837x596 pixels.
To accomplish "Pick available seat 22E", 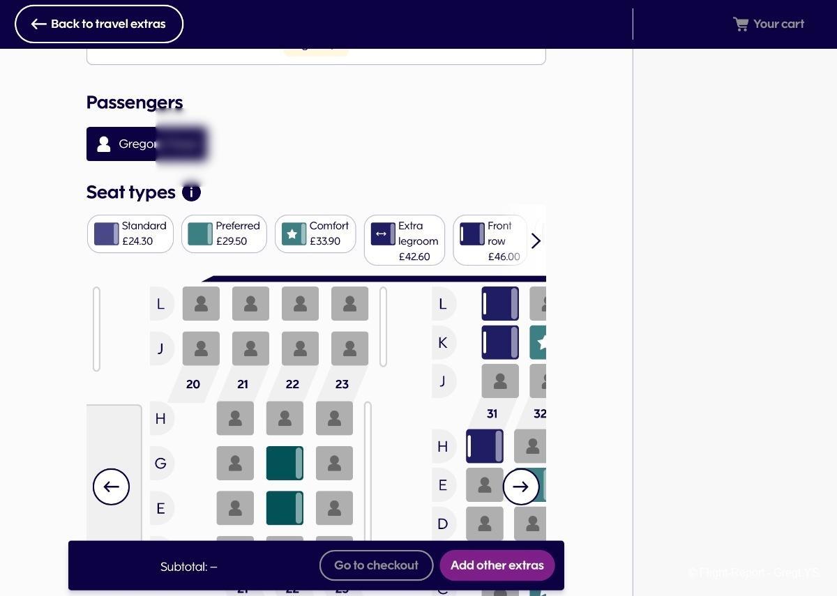I will pyautogui.click(x=285, y=508).
